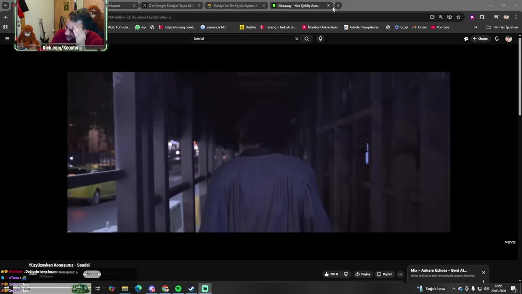Click video title Yüzyüzeyken Konuşuruz - Sandal
522x294 pixels.
[x=59, y=265]
